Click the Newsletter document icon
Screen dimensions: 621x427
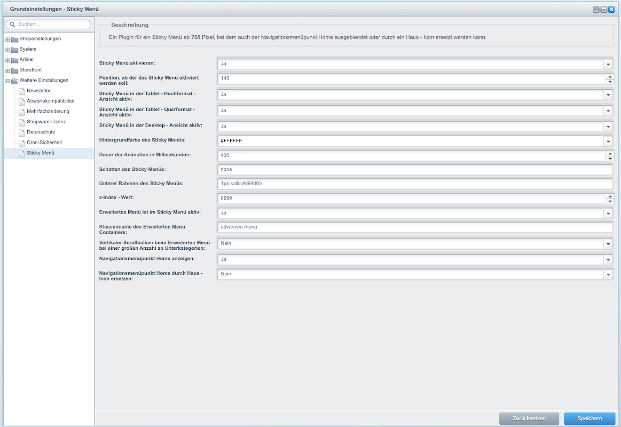[22, 91]
